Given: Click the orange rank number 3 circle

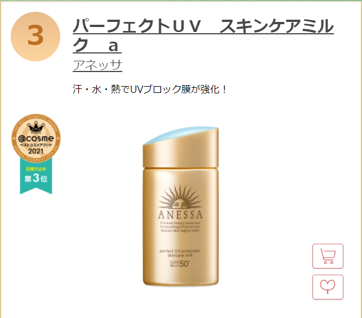Looking at the screenshot, I should click(35, 37).
